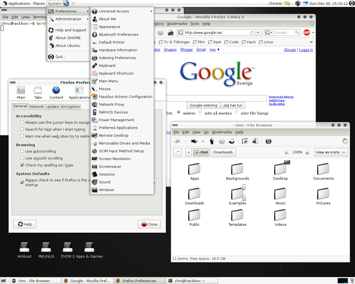This screenshot has width=355, height=284.
Task: Switch to Firefox Preferences in the taskbar
Action: (140, 281)
